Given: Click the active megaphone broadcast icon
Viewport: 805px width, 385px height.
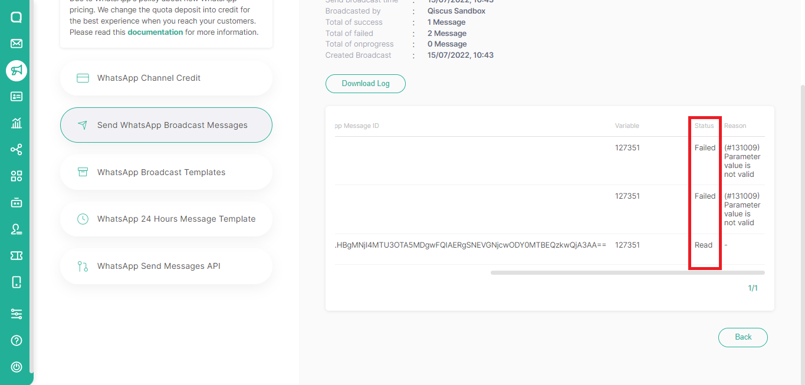Looking at the screenshot, I should 16,70.
